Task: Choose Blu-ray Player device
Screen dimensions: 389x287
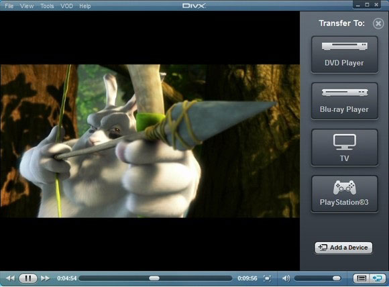Action: pos(345,101)
